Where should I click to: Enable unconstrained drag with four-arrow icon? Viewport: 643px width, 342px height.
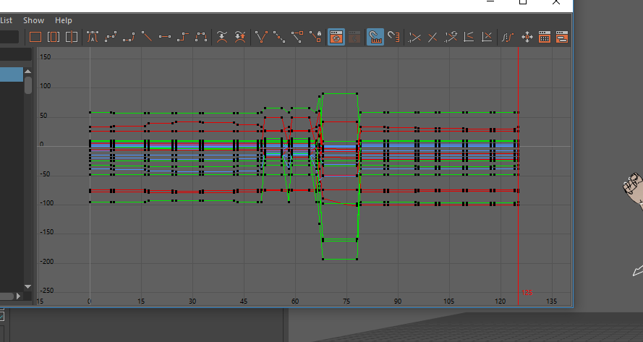(527, 38)
